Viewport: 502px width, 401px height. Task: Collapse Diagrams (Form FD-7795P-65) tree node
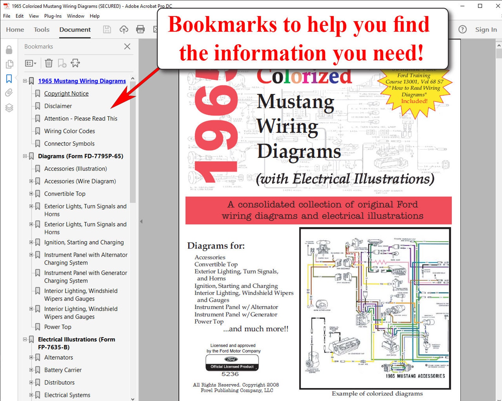pyautogui.click(x=25, y=156)
